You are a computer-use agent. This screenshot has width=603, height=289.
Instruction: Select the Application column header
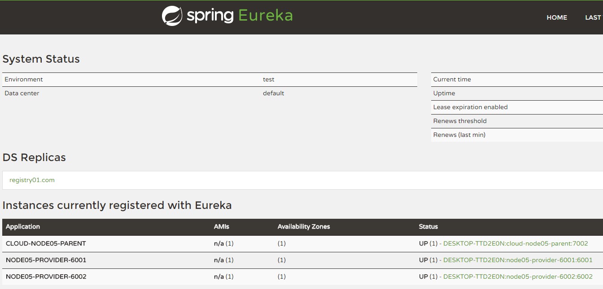(x=22, y=226)
